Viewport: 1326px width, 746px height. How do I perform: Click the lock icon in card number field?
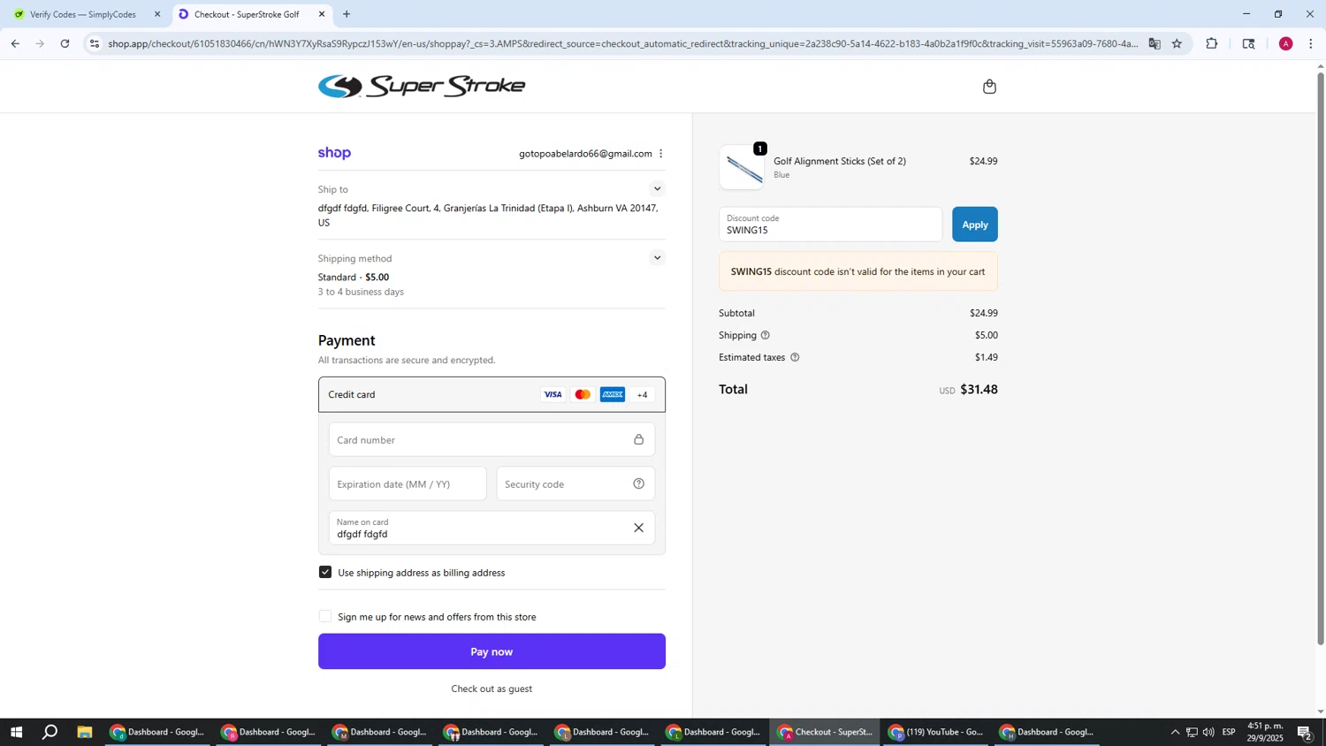[x=638, y=439]
